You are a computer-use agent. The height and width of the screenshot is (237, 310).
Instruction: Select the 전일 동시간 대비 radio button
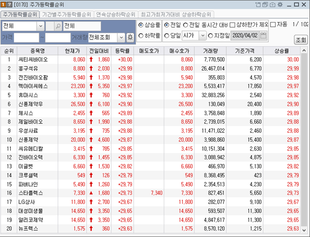tap(185, 25)
